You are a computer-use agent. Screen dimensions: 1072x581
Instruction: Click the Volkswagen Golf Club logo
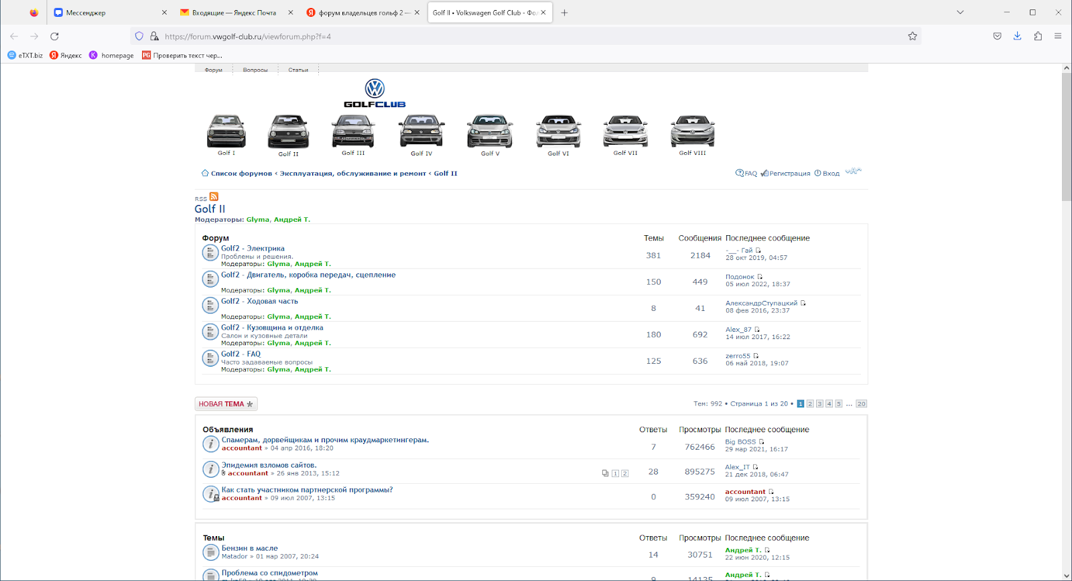point(375,93)
